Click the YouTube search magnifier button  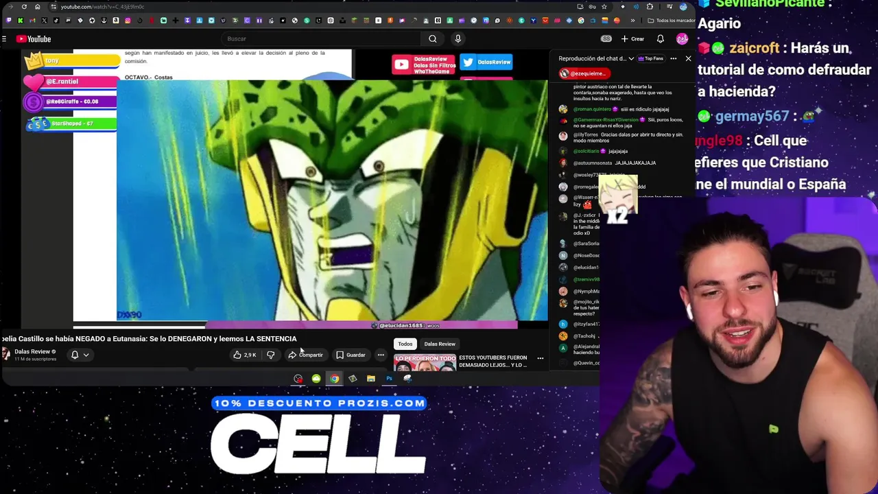click(x=432, y=39)
